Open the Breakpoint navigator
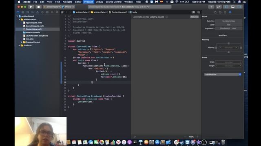Image resolution: width=261 pixels, height=146 pixels. tap(52, 12)
